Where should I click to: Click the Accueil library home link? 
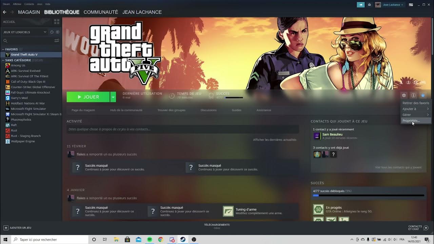point(9,22)
